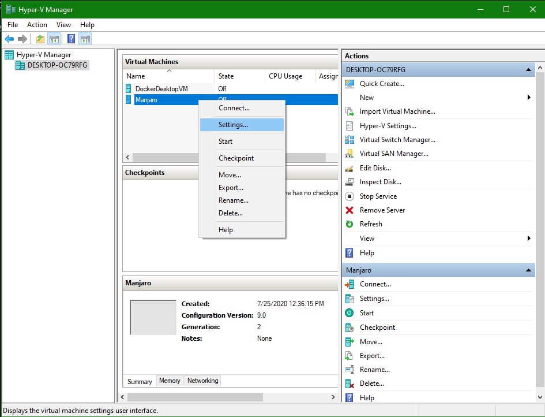Click the red Remove Server icon
Screen dimensions: 545x417
pyautogui.click(x=349, y=210)
